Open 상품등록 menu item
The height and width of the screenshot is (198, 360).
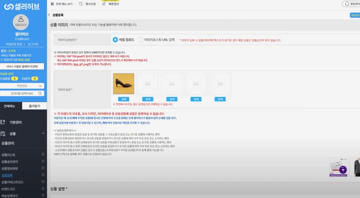click(7, 175)
